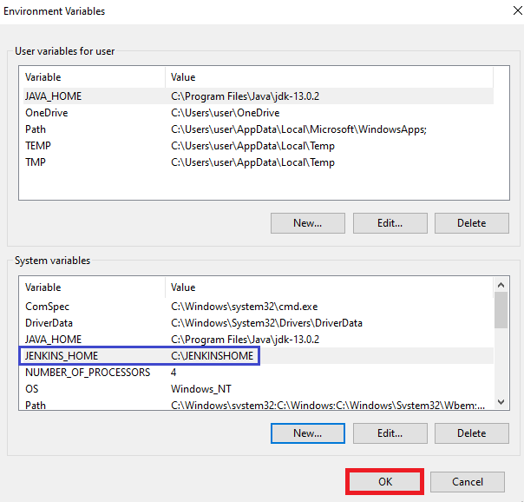This screenshot has height=502, width=524.
Task: Select the ComSpec system variable
Action: tap(259, 307)
